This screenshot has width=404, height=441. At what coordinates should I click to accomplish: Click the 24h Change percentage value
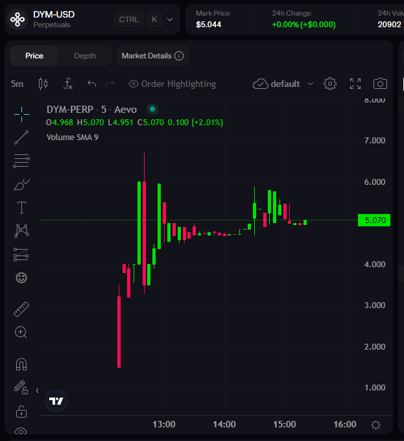point(303,25)
